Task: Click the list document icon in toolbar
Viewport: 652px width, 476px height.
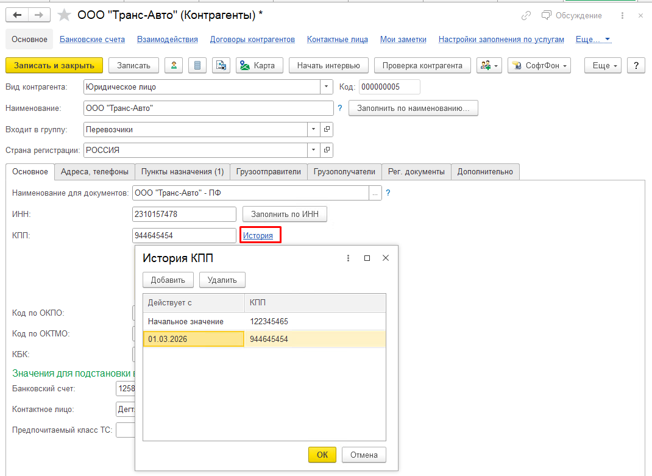Action: tap(197, 65)
